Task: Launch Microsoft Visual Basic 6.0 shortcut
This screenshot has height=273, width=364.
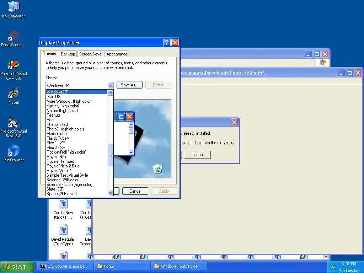Action: pyautogui.click(x=14, y=127)
